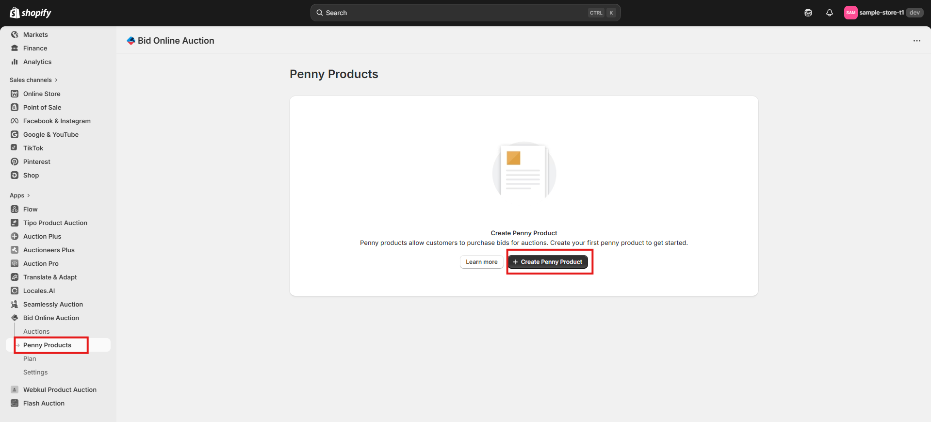Viewport: 931px width, 422px height.
Task: Click the Finance bank icon
Action: 15,48
